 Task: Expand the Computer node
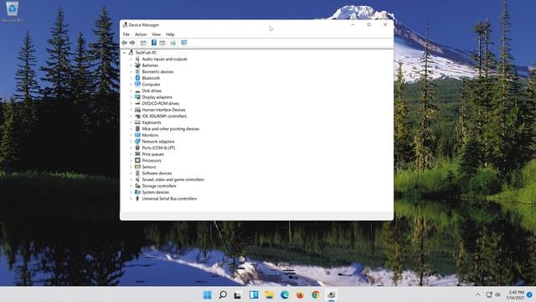click(131, 85)
